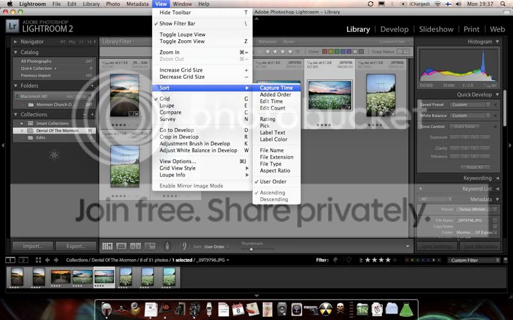Choose Capture Time sort option
Viewport: 513px width, 320px height.
click(x=276, y=88)
